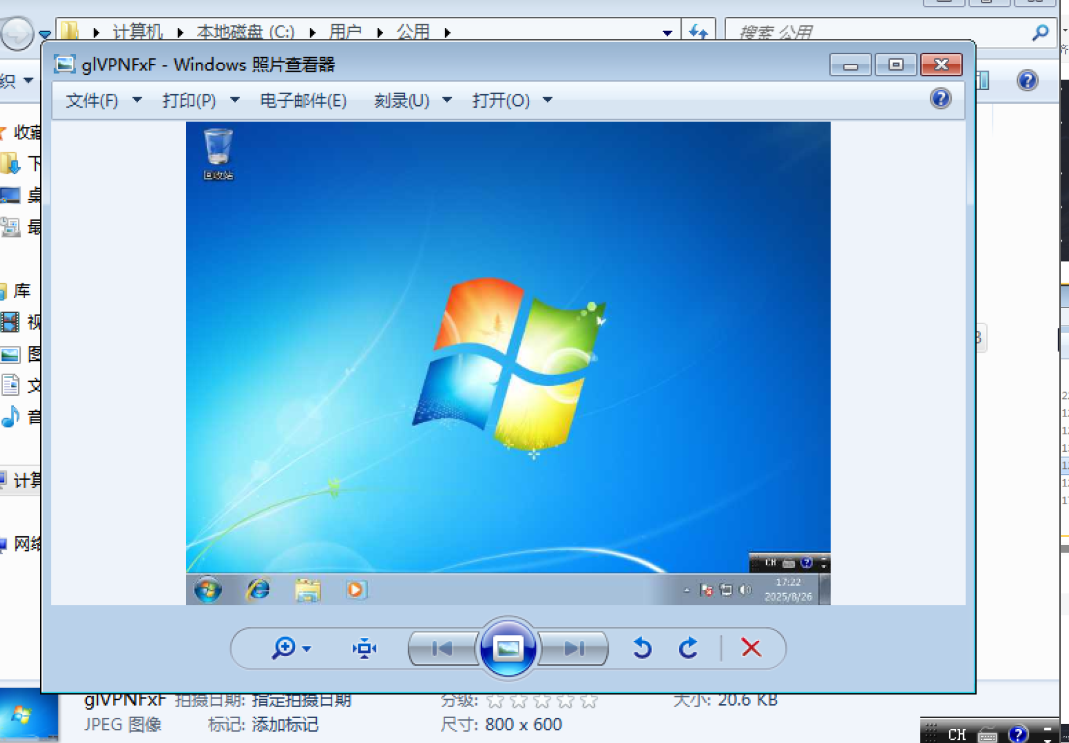Select 本地磁盘 (C:) in the address bar
Viewport: 1069px width, 743px height.
[x=246, y=32]
